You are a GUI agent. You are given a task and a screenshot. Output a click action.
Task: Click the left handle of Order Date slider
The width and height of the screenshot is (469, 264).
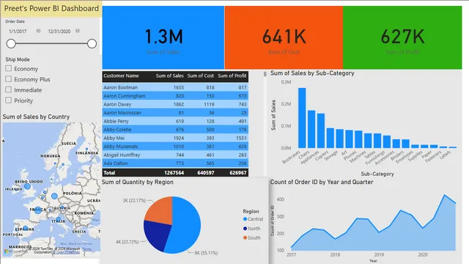tap(11, 44)
